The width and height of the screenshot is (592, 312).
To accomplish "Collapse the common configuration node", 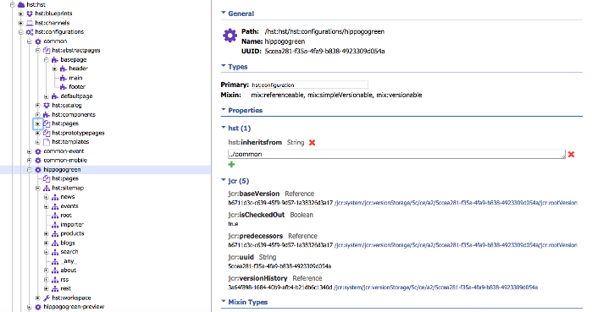I will [30, 41].
